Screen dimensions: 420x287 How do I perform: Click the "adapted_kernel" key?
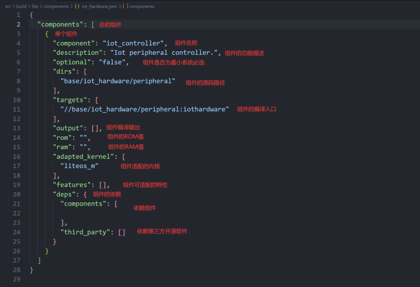tap(83, 156)
